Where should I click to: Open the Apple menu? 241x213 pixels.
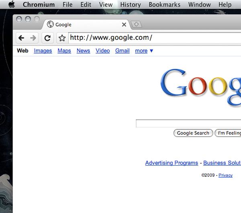pos(12,4)
